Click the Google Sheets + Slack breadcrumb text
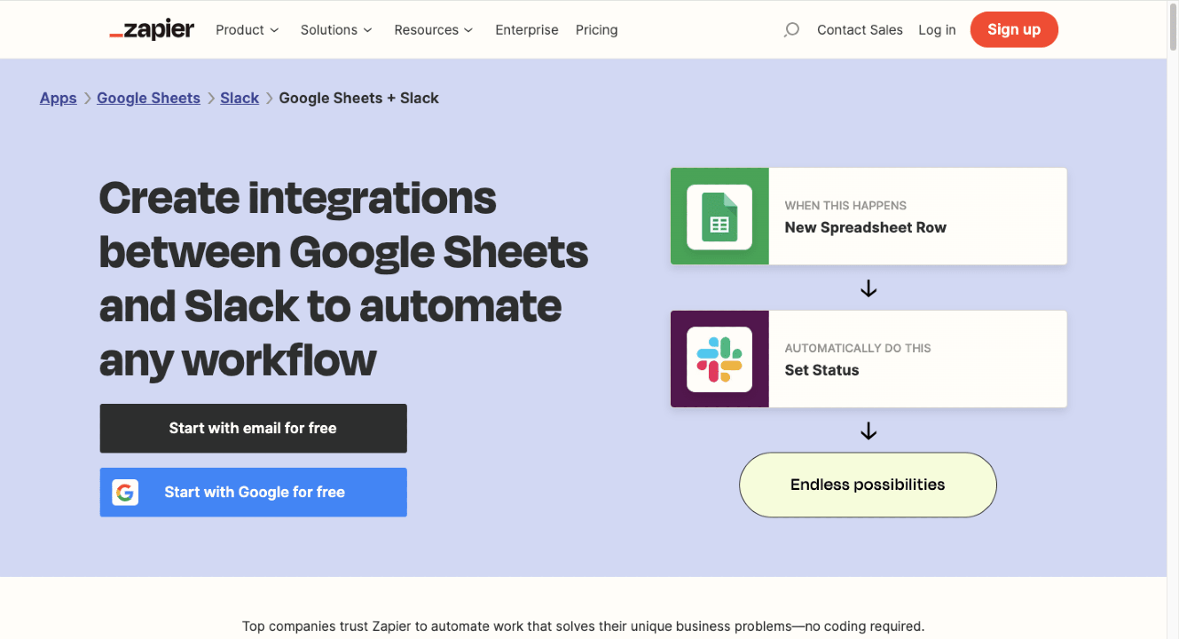Viewport: 1179px width, 639px height. pyautogui.click(x=358, y=99)
